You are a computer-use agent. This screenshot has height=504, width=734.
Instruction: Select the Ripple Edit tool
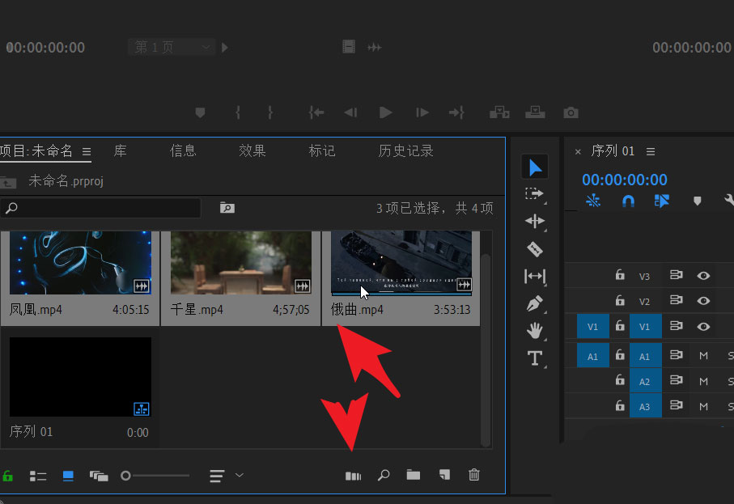click(534, 221)
